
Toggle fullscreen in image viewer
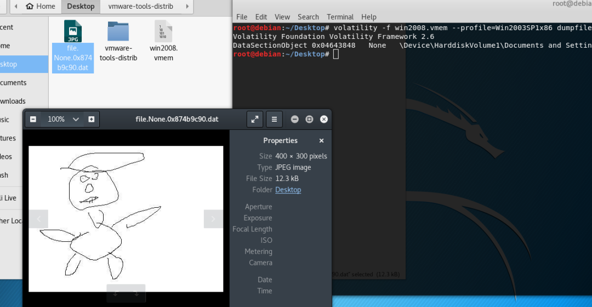(255, 120)
